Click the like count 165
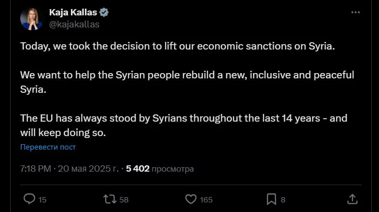 pos(206,200)
